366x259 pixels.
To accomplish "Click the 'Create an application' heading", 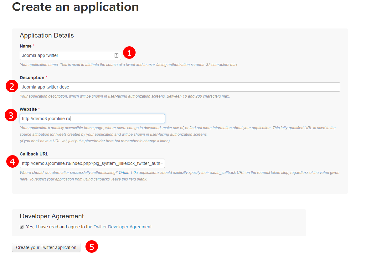I will [75, 7].
